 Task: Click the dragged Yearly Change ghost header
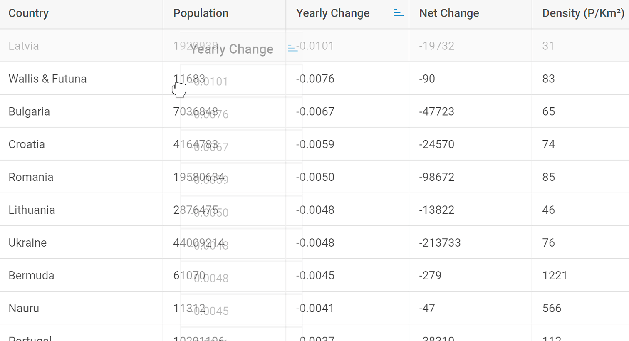(241, 49)
